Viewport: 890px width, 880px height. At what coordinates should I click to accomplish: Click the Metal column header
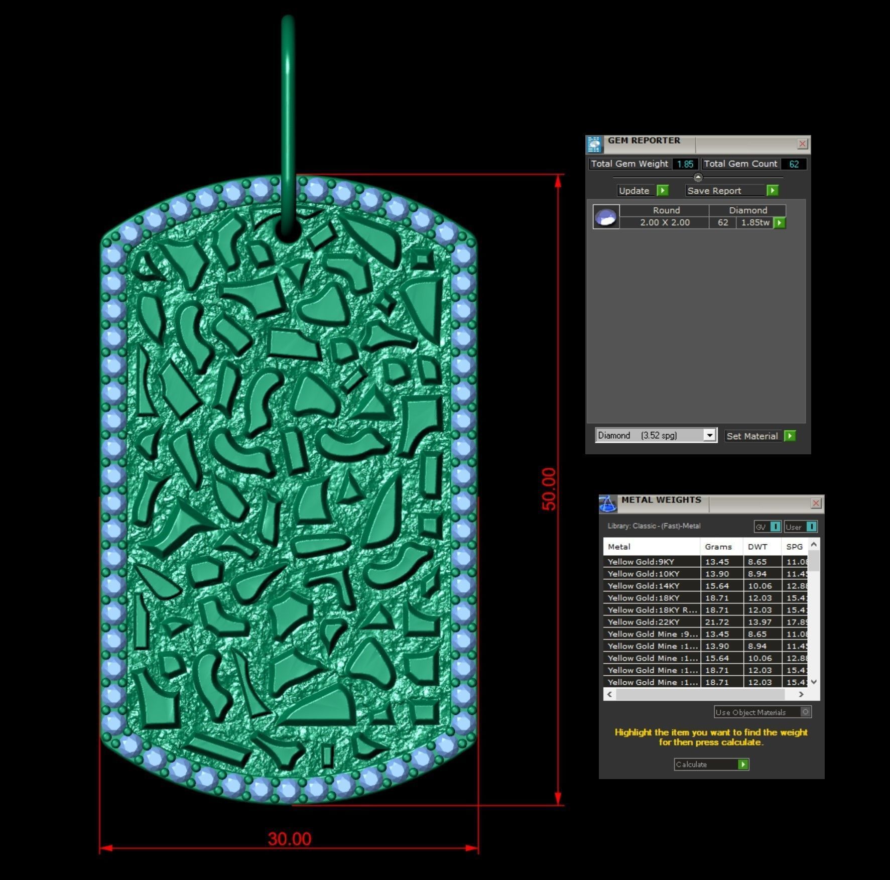coord(652,547)
